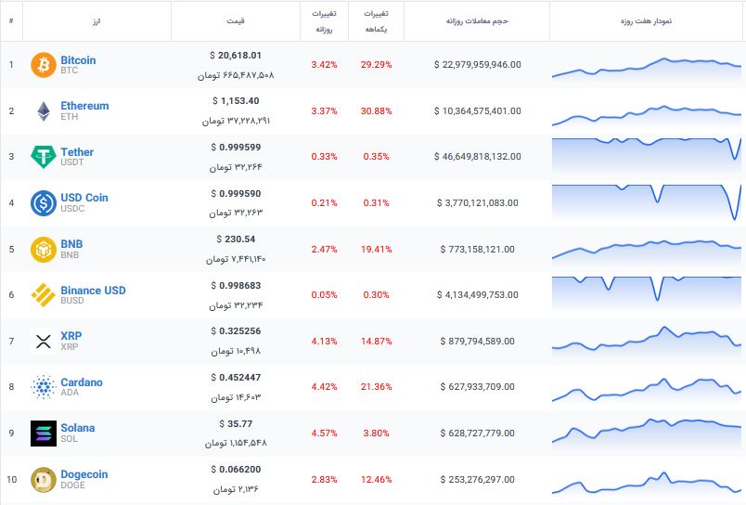Click the BNB yellow logo icon
The image size is (746, 505).
click(44, 250)
